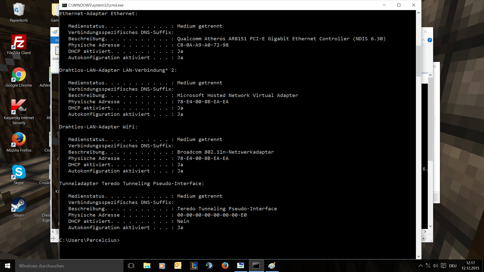This screenshot has width=484, height=272.
Task: Click the Outlook taskbar icon
Action: click(178, 266)
